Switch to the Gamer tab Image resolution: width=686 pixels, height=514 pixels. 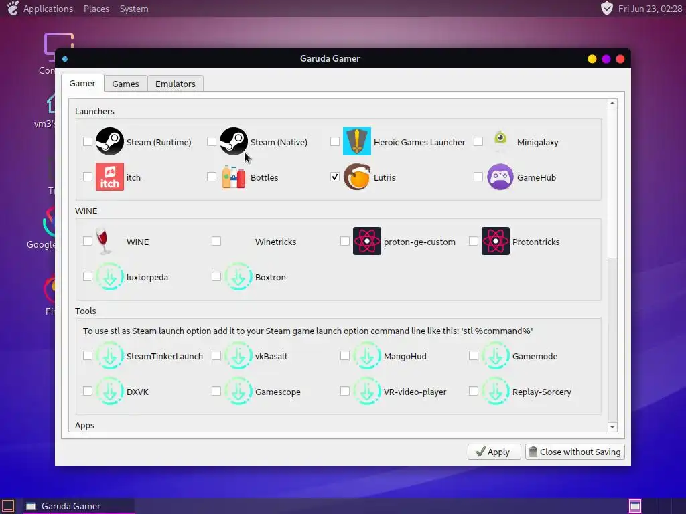(x=82, y=83)
